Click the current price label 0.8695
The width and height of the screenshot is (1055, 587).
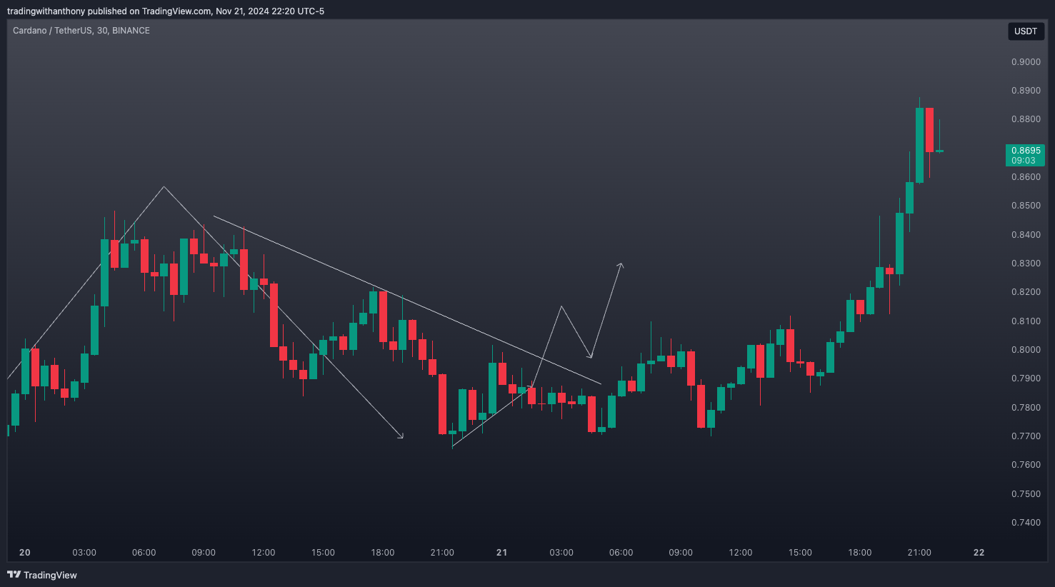pyautogui.click(x=1025, y=151)
